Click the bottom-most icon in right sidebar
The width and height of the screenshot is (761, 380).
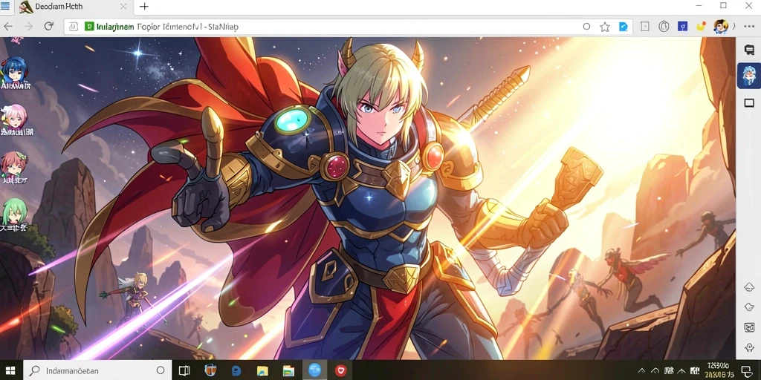[x=749, y=348]
